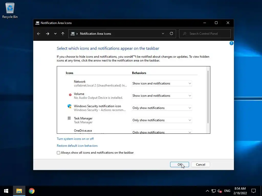Select the Volume row label
The height and width of the screenshot is (196, 262).
coord(79,94)
